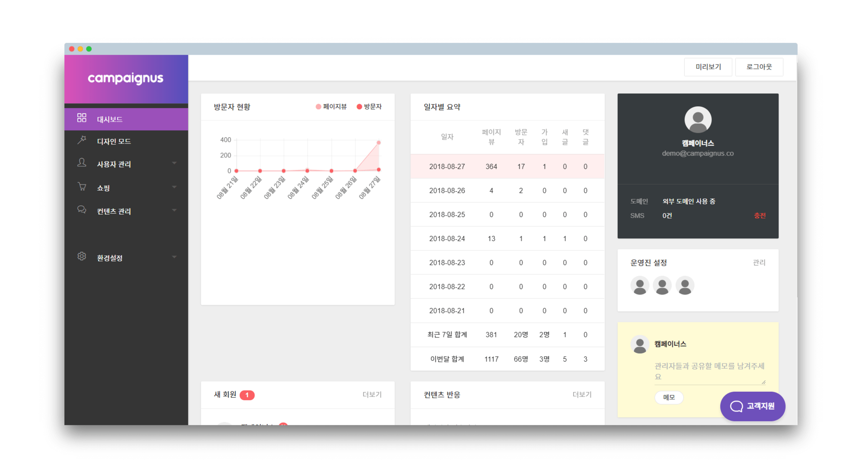
Task: Click the 페이지뷰 column header in table
Action: click(491, 137)
